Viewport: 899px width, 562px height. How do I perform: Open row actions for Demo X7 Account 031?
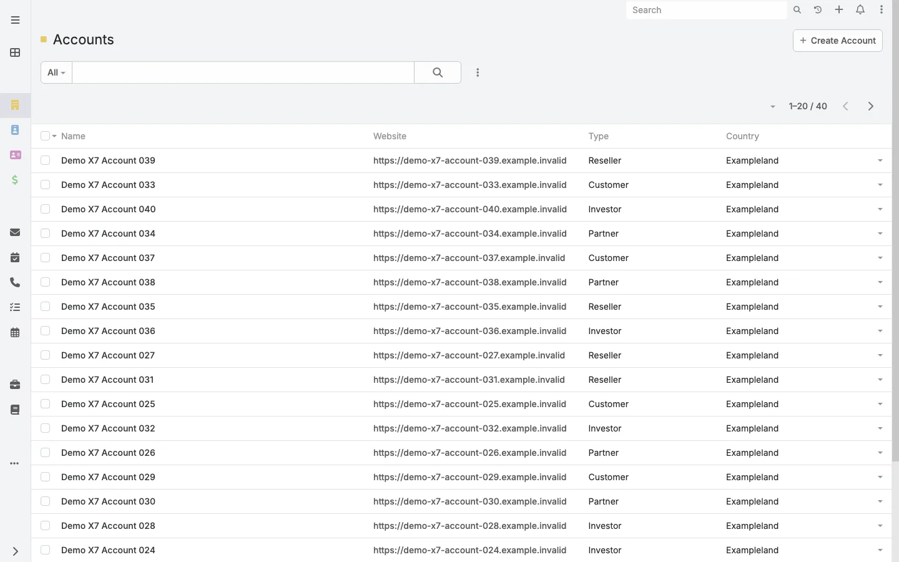coord(880,380)
